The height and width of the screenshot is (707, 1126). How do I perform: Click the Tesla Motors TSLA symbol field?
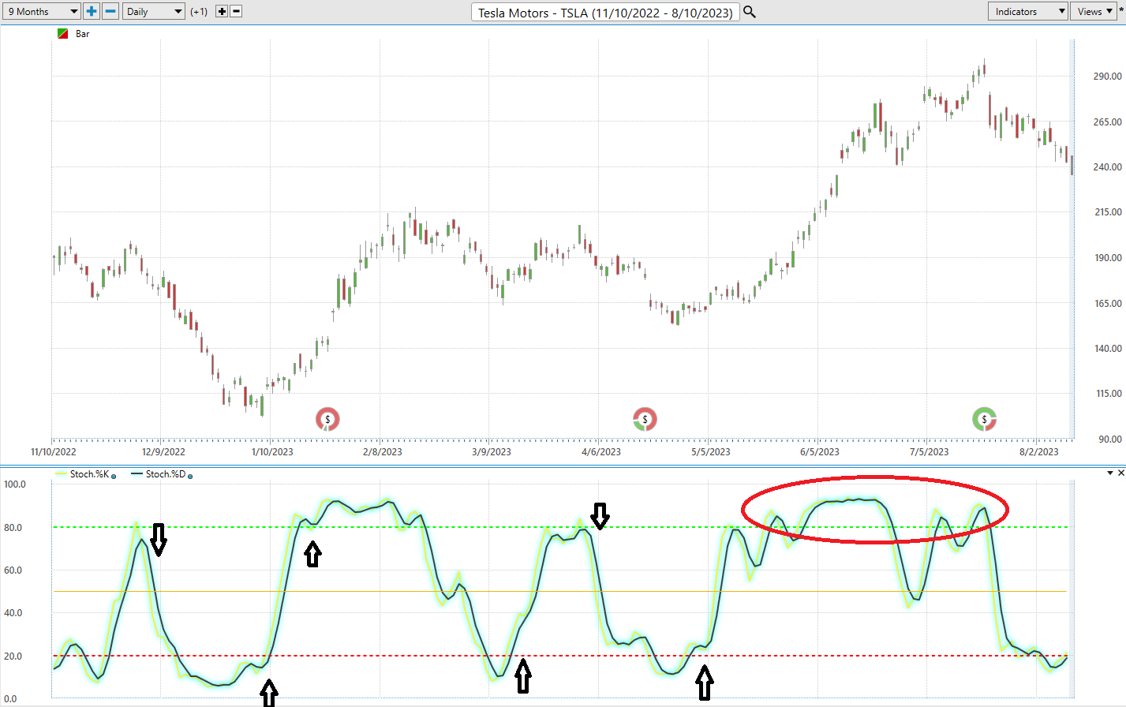[x=605, y=12]
